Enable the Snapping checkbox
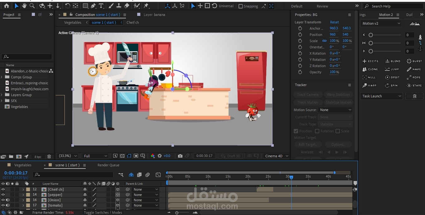 pos(240,6)
